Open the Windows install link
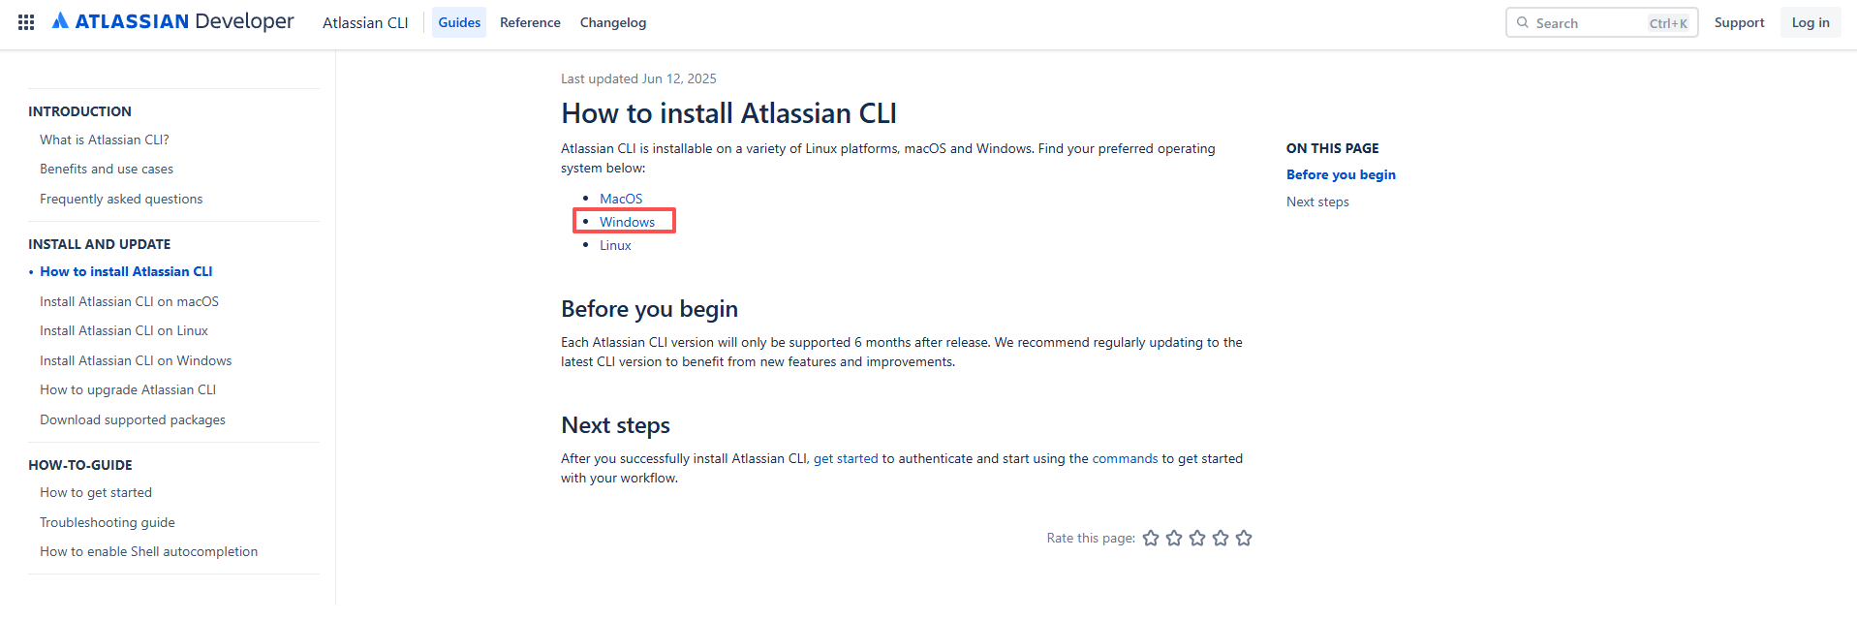The width and height of the screenshot is (1857, 620). (627, 222)
